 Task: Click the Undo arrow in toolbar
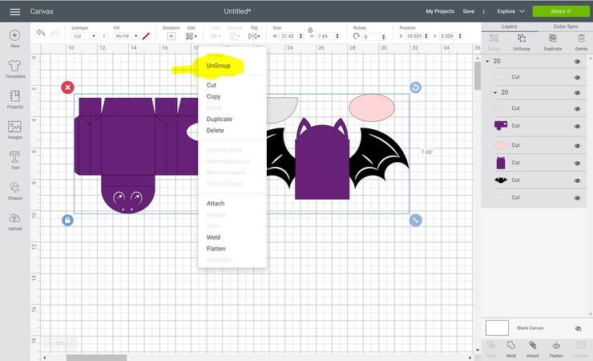(41, 34)
